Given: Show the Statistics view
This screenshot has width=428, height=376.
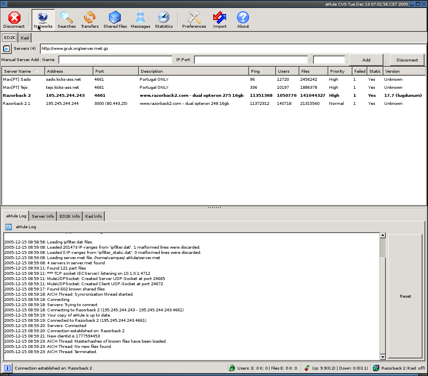Looking at the screenshot, I should (x=164, y=20).
